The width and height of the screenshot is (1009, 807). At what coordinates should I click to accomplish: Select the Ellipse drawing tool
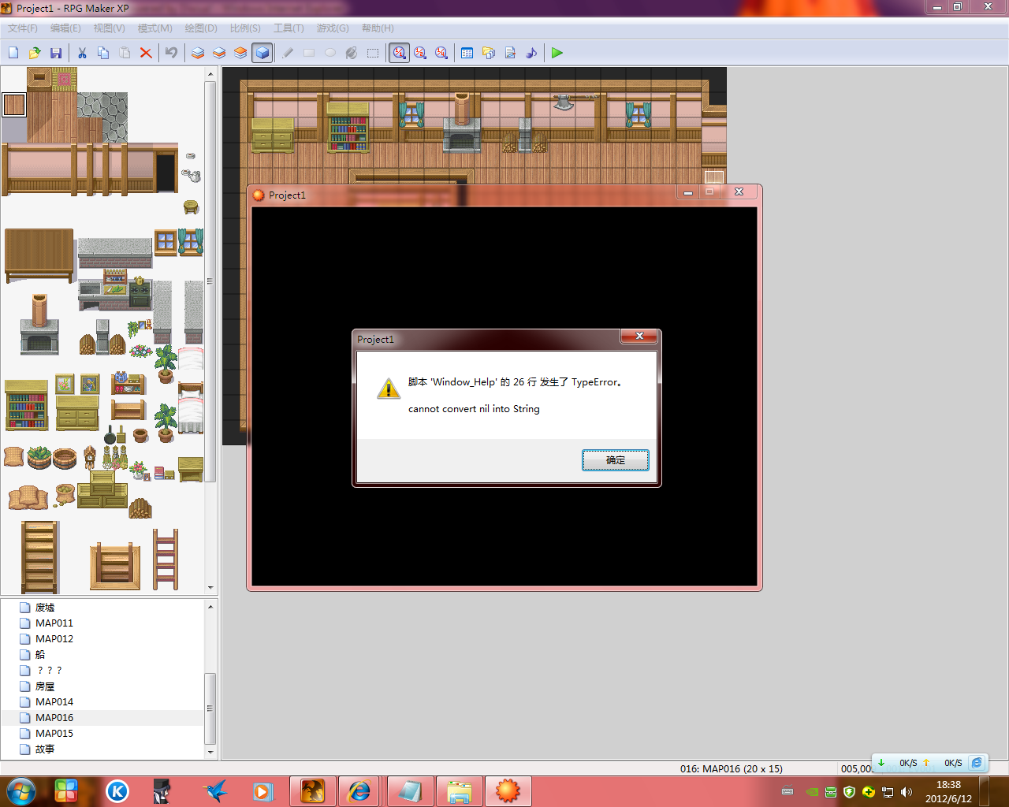[x=330, y=53]
